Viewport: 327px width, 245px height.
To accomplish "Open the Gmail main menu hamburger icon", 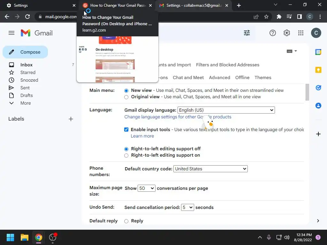I will tap(11, 33).
